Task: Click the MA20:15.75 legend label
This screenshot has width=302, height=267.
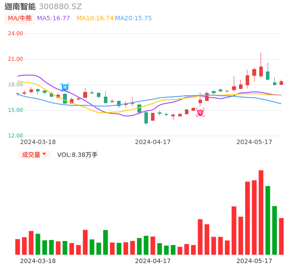Action: coord(133,19)
